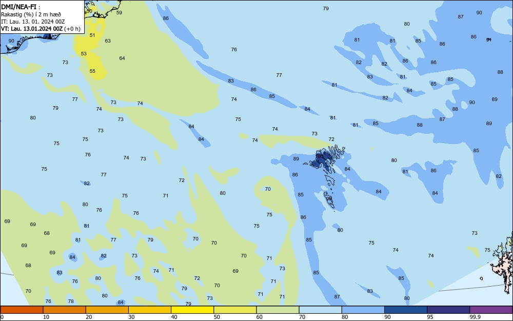
Task: Click the legend tick label "20"
Action: click(x=89, y=317)
